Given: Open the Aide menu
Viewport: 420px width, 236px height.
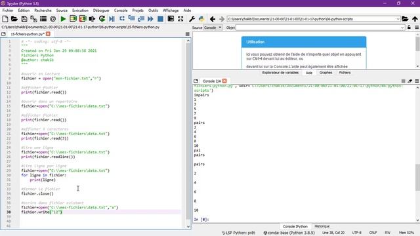Looking at the screenshot, I should coord(187,10).
